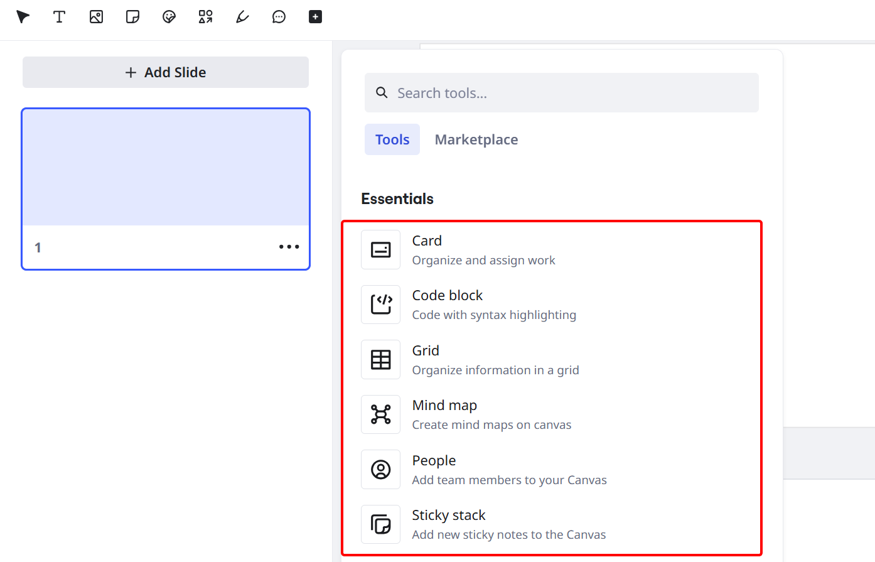Select the Sticky note tool
875x562 pixels.
[x=132, y=17]
